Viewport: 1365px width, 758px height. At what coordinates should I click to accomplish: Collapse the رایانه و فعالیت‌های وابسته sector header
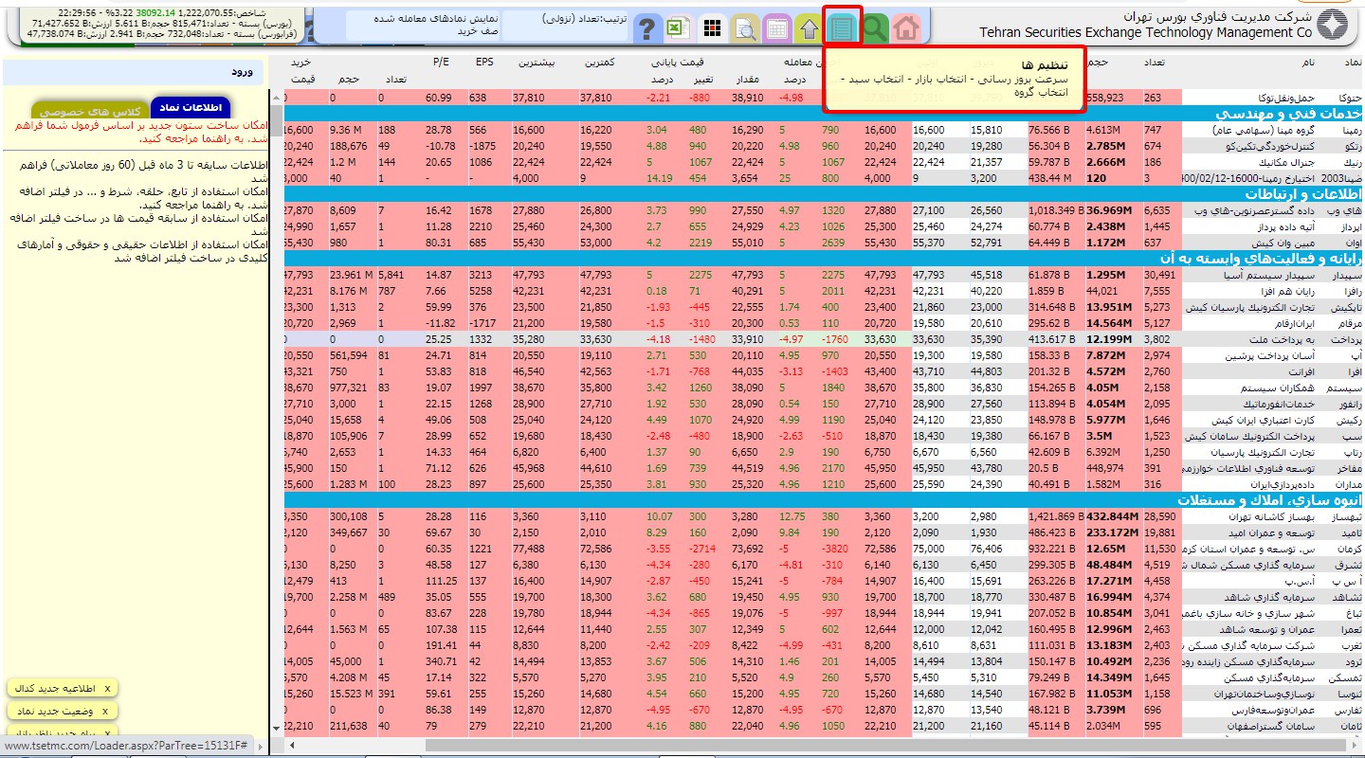click(x=822, y=259)
